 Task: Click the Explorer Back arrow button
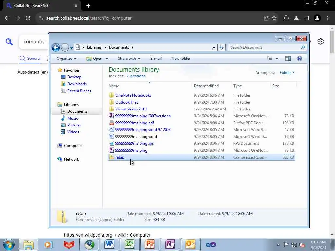tap(56, 47)
